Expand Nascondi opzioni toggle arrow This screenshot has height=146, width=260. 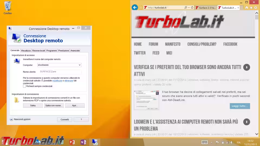[x=11, y=119]
